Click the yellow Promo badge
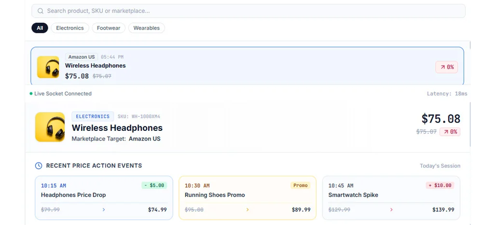Viewport: 495px width, 225px height. (300, 185)
